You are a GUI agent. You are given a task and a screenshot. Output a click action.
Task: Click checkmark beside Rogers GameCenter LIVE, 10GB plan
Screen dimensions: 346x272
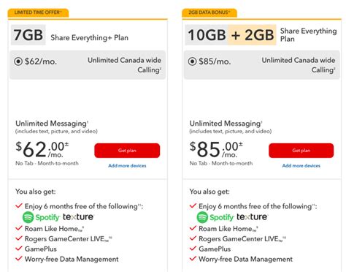[193, 238]
